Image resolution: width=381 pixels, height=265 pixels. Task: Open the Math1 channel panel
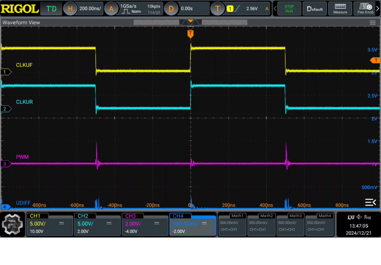click(232, 224)
